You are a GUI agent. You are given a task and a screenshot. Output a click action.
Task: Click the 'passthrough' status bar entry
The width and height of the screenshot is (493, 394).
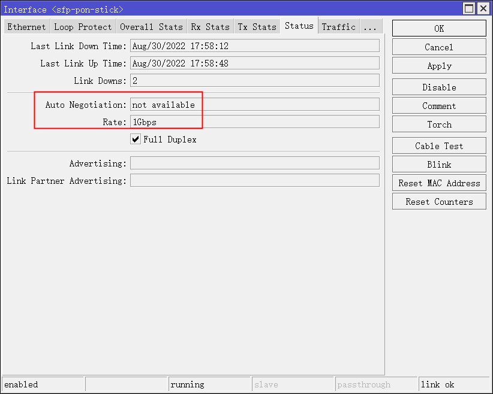pyautogui.click(x=377, y=384)
